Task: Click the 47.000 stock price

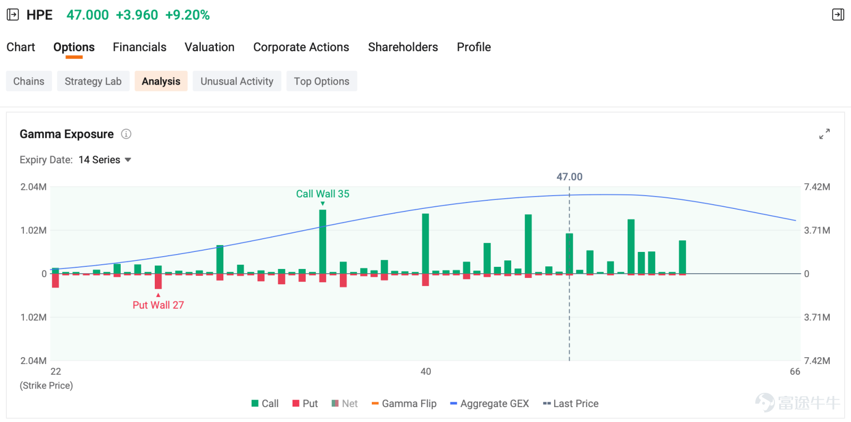Action: (x=88, y=15)
